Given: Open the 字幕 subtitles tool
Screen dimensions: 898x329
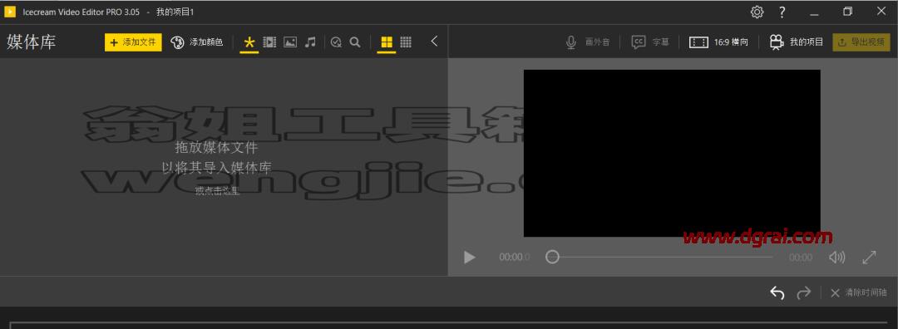Looking at the screenshot, I should [650, 42].
